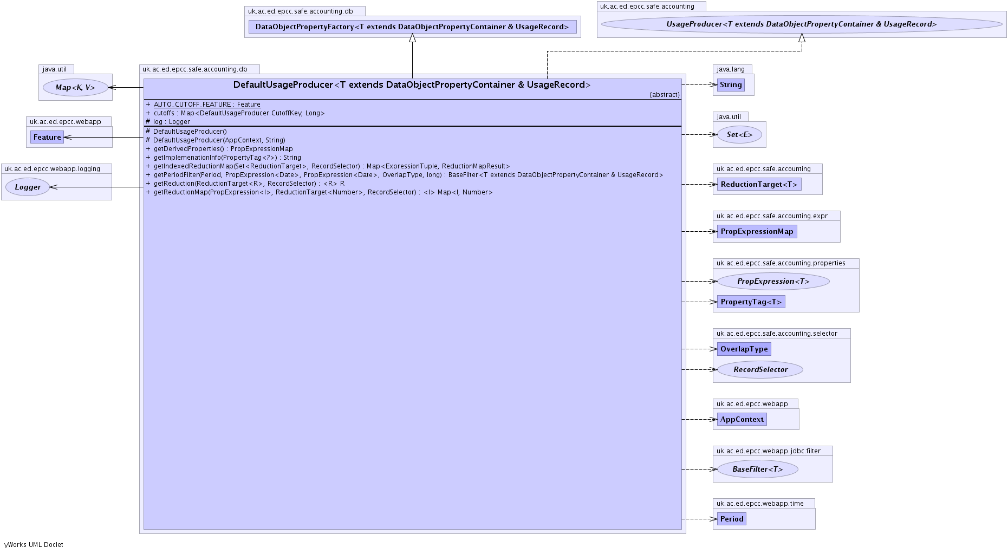Select the AUTO_CUTOFF_FEATURE field entry
This screenshot has height=554, width=1008.
pos(207,105)
